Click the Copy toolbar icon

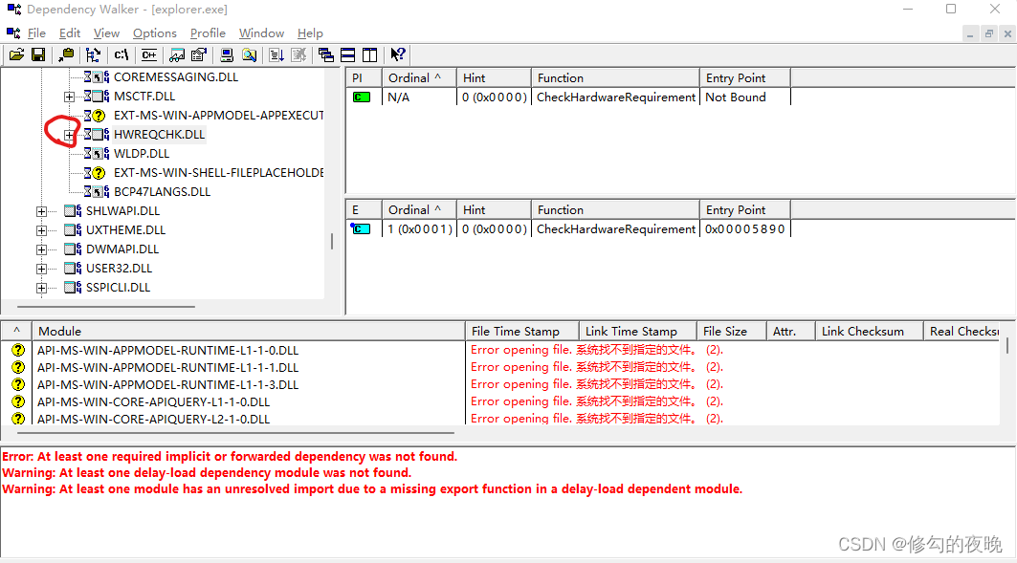click(x=66, y=55)
